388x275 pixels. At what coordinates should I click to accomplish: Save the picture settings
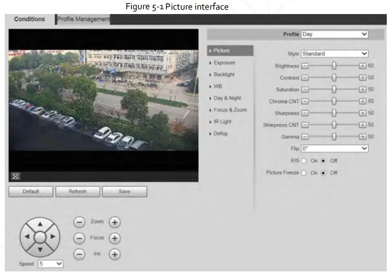124,191
